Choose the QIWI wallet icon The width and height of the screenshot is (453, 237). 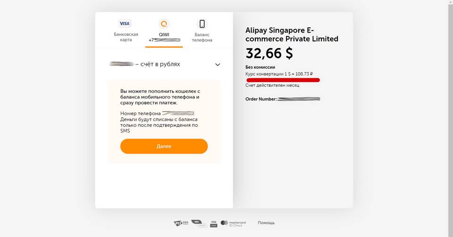(164, 24)
